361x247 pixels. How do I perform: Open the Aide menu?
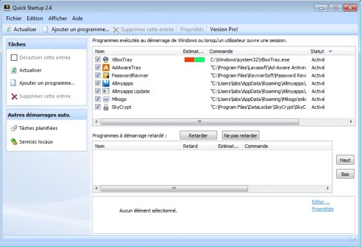pyautogui.click(x=78, y=19)
